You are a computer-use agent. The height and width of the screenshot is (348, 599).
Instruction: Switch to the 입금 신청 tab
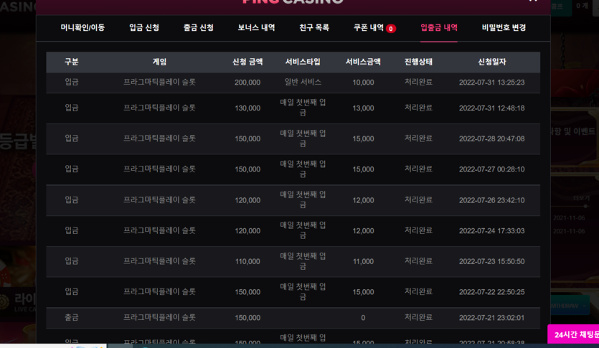coord(144,27)
